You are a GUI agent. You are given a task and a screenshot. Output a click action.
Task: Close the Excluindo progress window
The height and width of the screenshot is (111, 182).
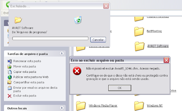tap(106, 6)
